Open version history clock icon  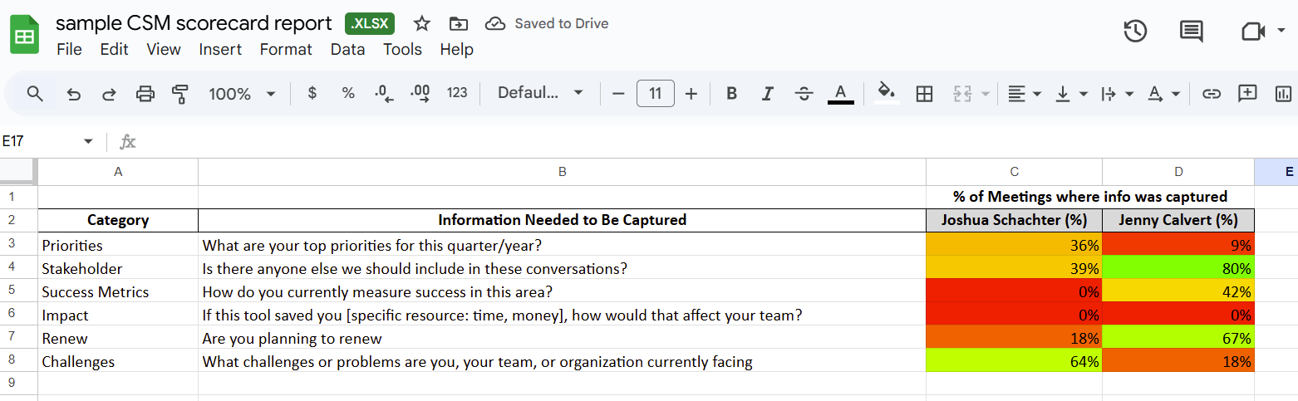click(1135, 32)
